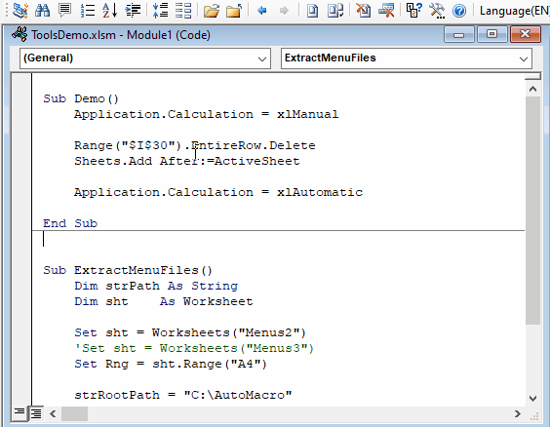Open the Language(EN) menu
The height and width of the screenshot is (427, 550).
[x=514, y=11]
